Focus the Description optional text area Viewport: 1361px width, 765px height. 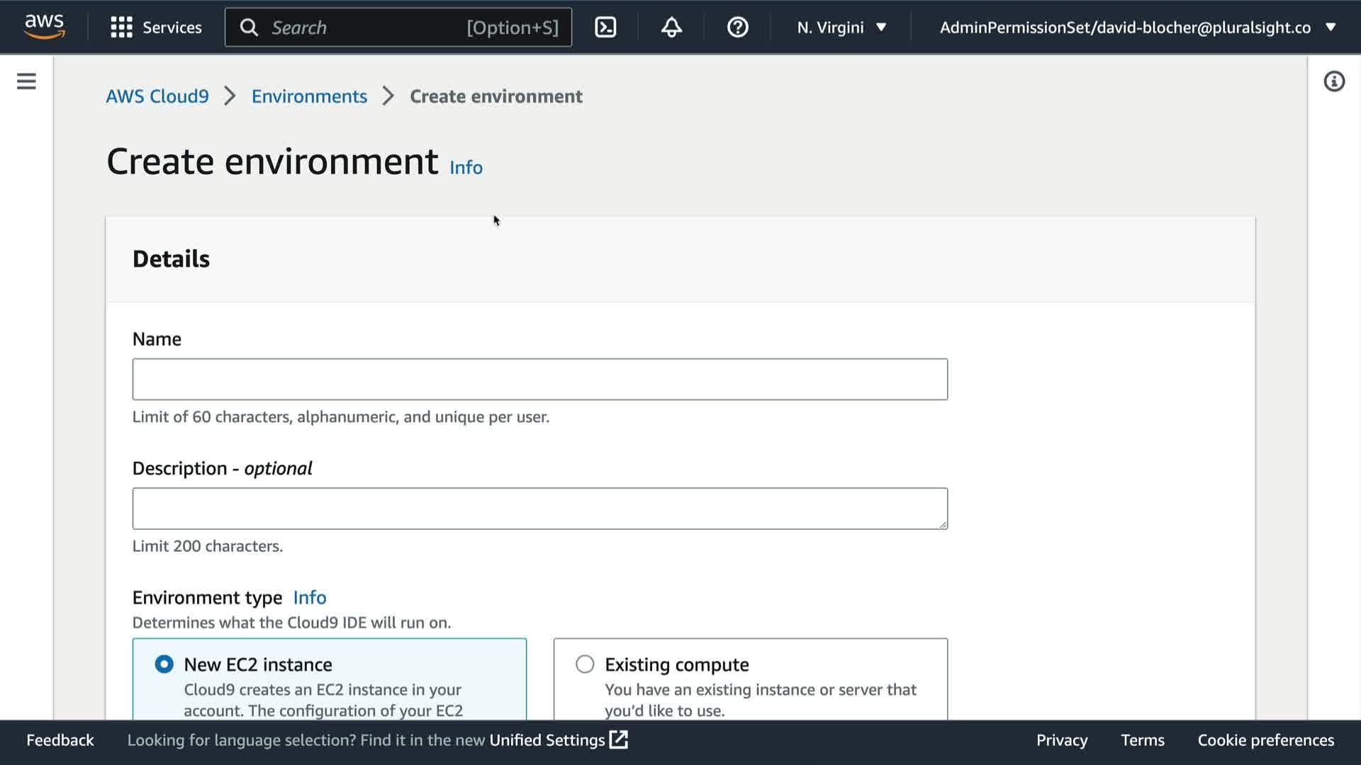coord(539,508)
